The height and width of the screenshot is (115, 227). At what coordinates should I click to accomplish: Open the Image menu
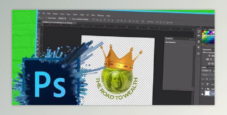click(x=55, y=14)
